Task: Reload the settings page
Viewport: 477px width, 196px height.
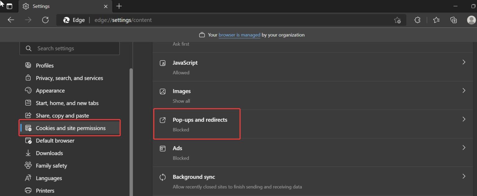Action: (45, 20)
